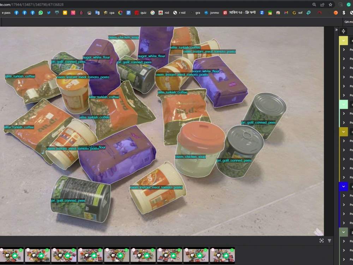Expand last polygon row under olive gold group
The image size is (353, 265).
pyautogui.click(x=344, y=177)
